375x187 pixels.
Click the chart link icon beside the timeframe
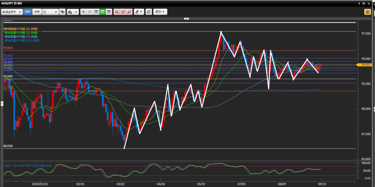point(62,12)
